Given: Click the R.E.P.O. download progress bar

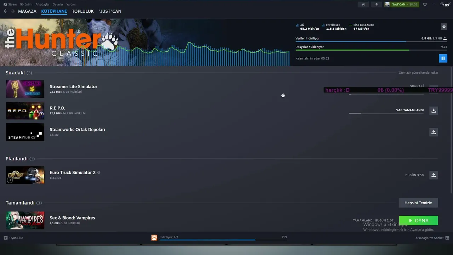Looking at the screenshot, I should tap(386, 113).
